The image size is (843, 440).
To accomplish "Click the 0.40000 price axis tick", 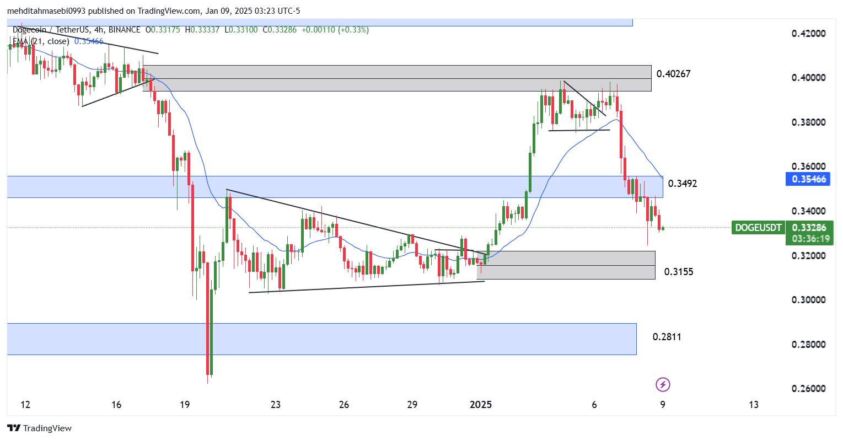I will click(x=809, y=78).
